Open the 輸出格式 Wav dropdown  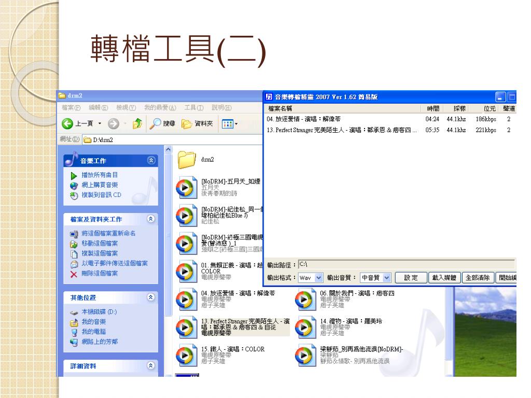pyautogui.click(x=319, y=278)
